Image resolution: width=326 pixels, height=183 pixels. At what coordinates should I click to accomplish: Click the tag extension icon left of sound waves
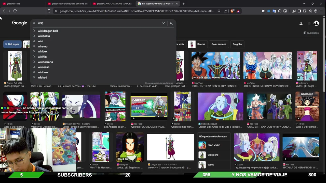[263, 11]
